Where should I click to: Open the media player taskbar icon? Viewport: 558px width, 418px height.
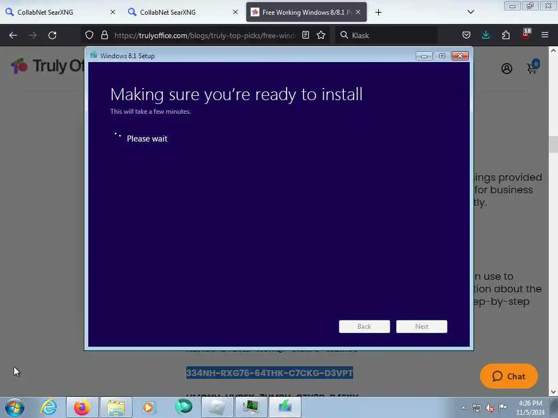pos(149,407)
